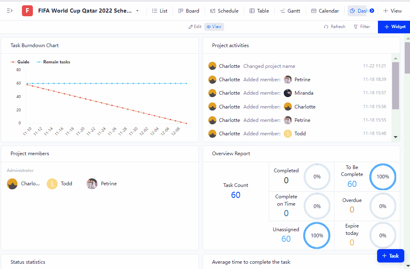Open the Calendar tab
This screenshot has width=410, height=269.
click(x=325, y=11)
